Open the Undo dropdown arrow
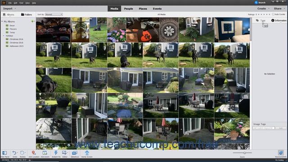The height and width of the screenshot is (162, 288). tap(17, 153)
